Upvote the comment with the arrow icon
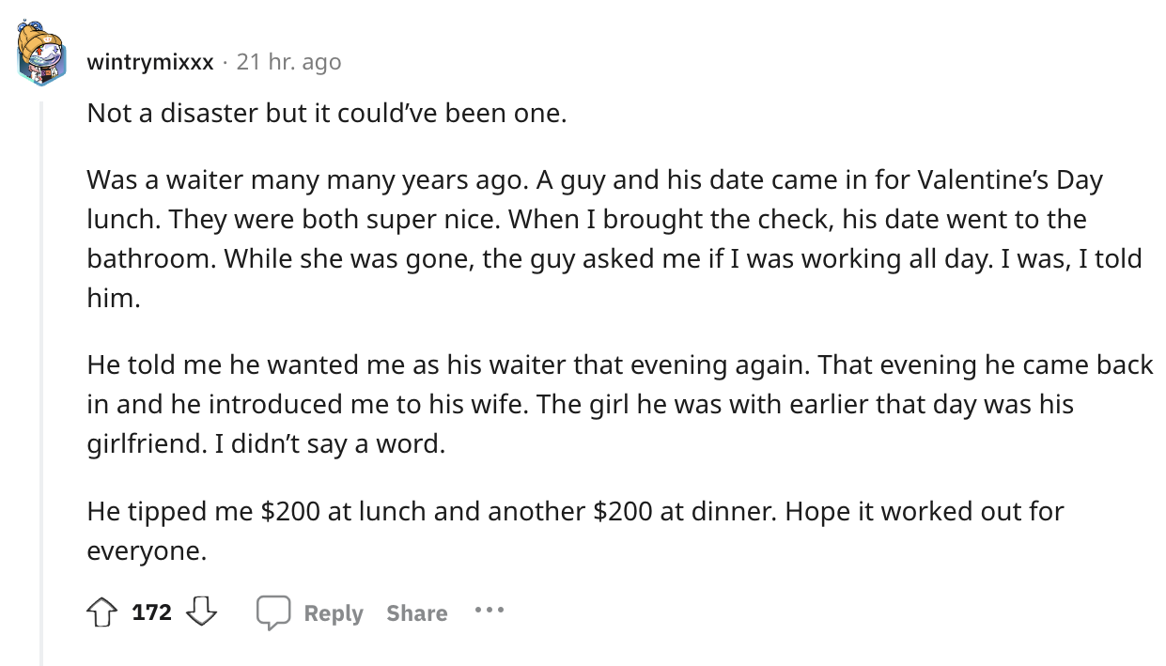 101,612
